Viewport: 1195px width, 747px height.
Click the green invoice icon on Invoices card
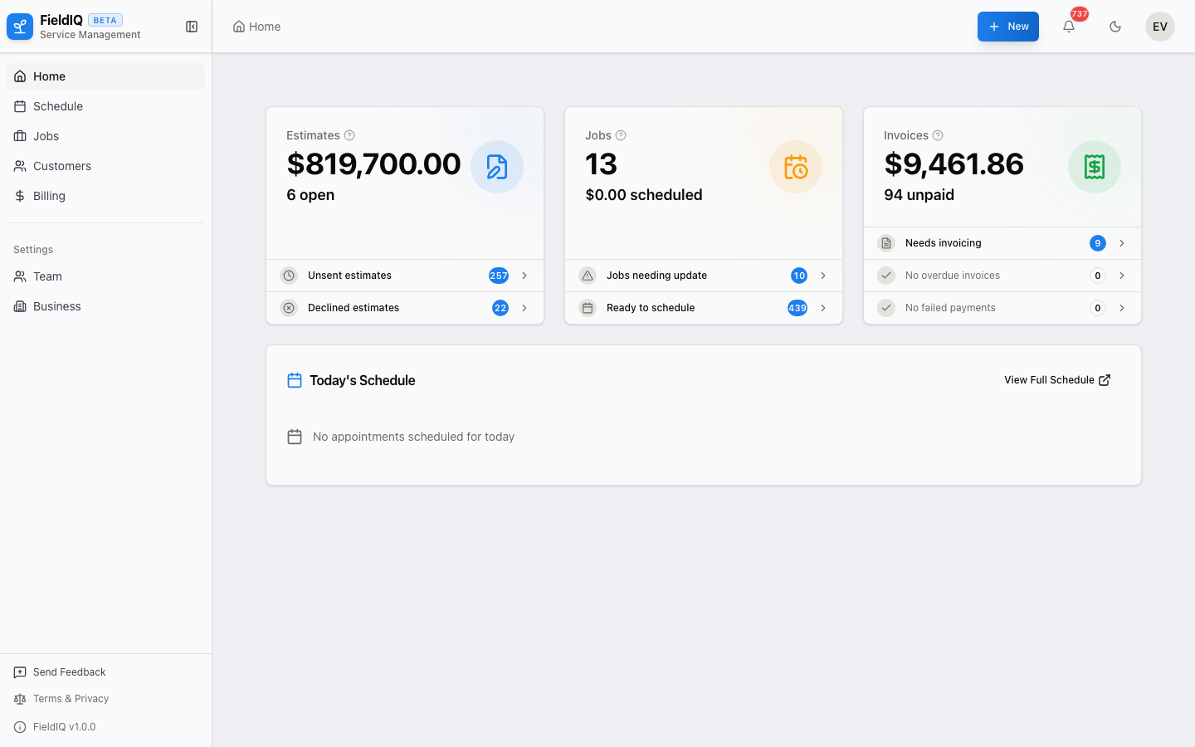tap(1095, 166)
